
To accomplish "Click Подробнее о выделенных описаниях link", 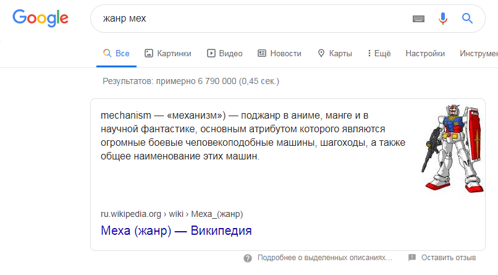I will point(324,258).
